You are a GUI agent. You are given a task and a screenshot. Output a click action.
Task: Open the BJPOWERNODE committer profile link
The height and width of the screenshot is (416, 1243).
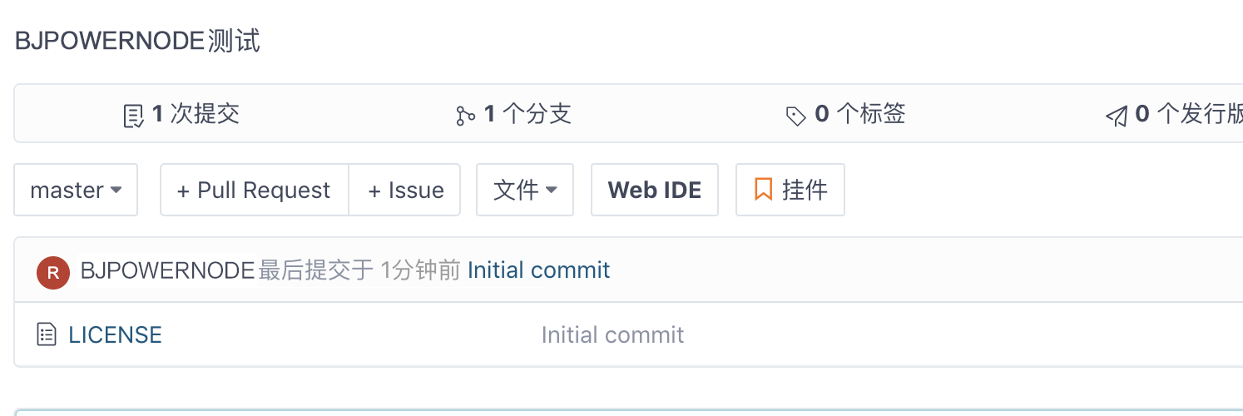click(x=167, y=270)
